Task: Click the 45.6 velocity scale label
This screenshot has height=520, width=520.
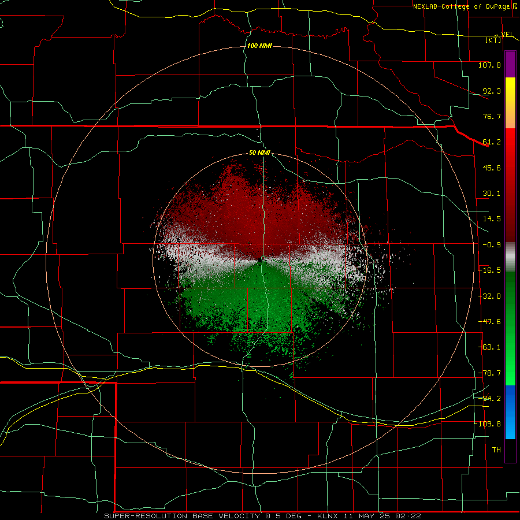Action: point(492,168)
